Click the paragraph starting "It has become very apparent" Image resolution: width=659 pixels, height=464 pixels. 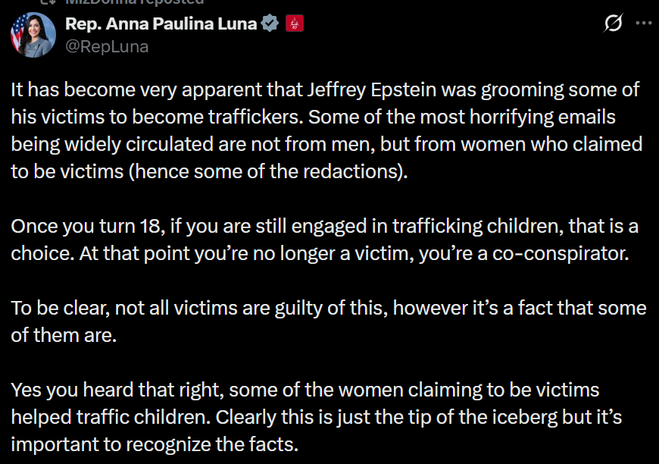326,130
